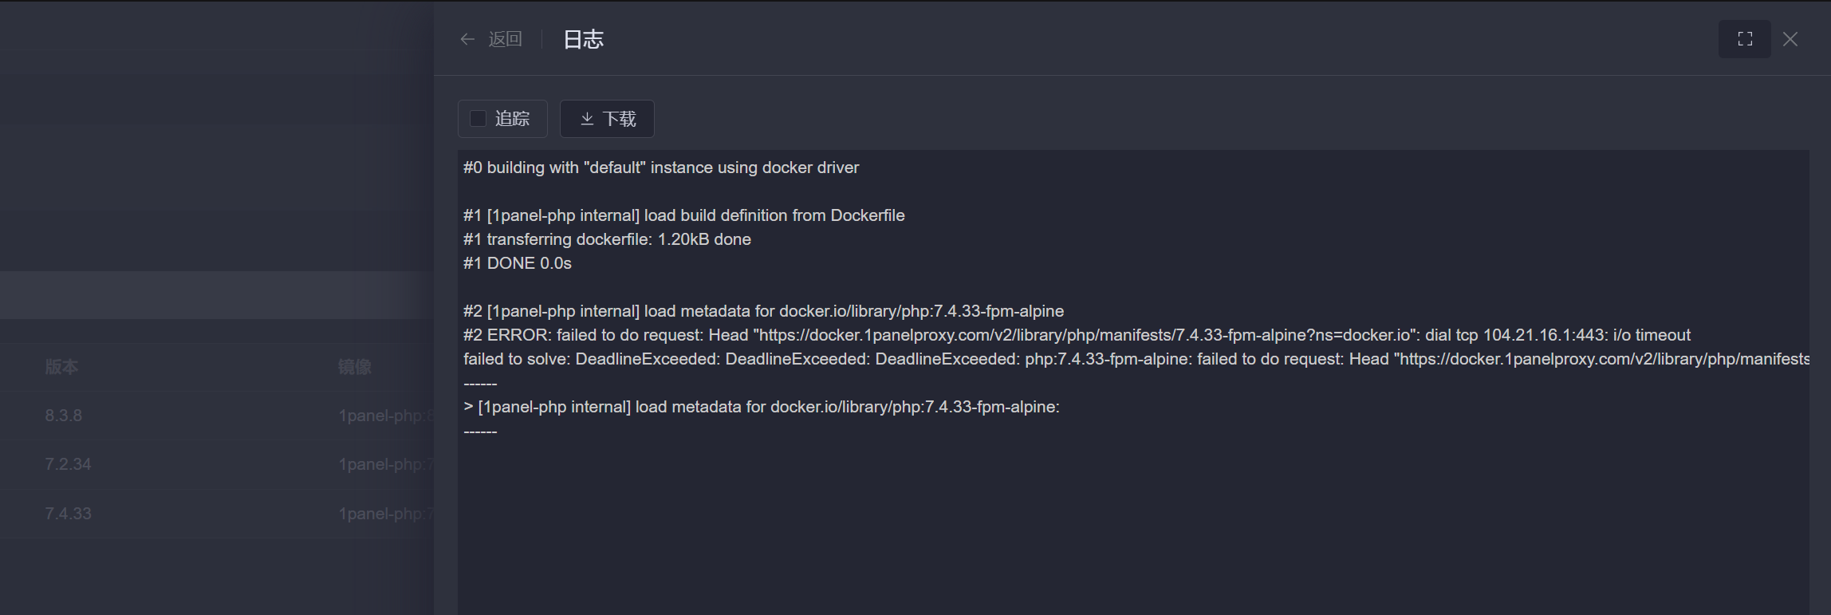This screenshot has width=1831, height=615.
Task: Click the '#1 DONE 0.0s' log line
Action: [518, 263]
